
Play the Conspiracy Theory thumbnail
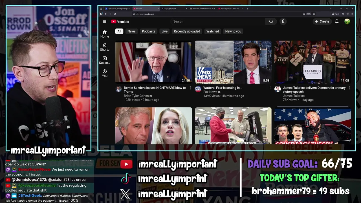313,126
